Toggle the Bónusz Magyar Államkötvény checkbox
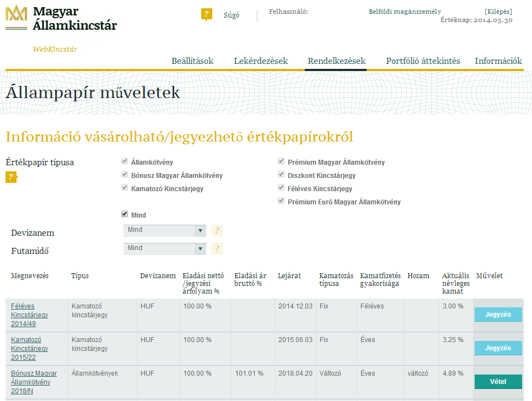 click(x=125, y=174)
